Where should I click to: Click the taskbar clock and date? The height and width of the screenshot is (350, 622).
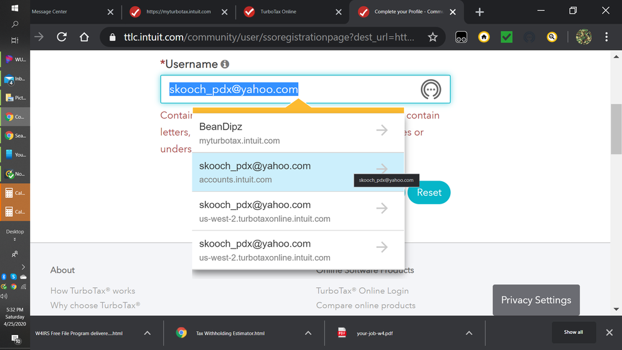click(x=15, y=316)
